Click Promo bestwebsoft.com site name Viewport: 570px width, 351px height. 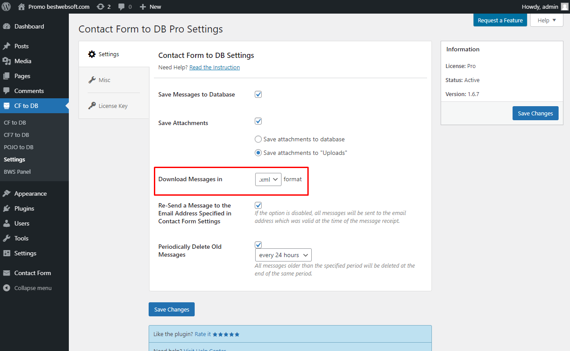pos(59,7)
